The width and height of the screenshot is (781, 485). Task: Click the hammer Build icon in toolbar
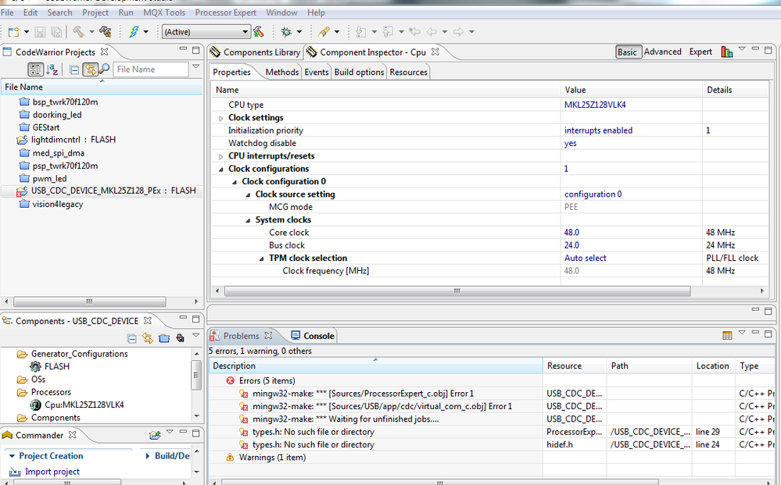click(x=78, y=32)
